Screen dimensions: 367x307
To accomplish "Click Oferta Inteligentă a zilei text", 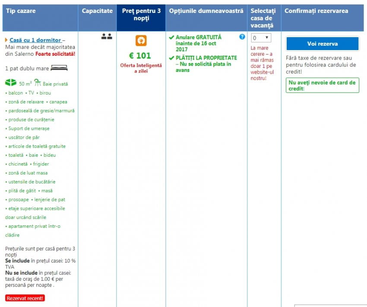I will pyautogui.click(x=141, y=68).
